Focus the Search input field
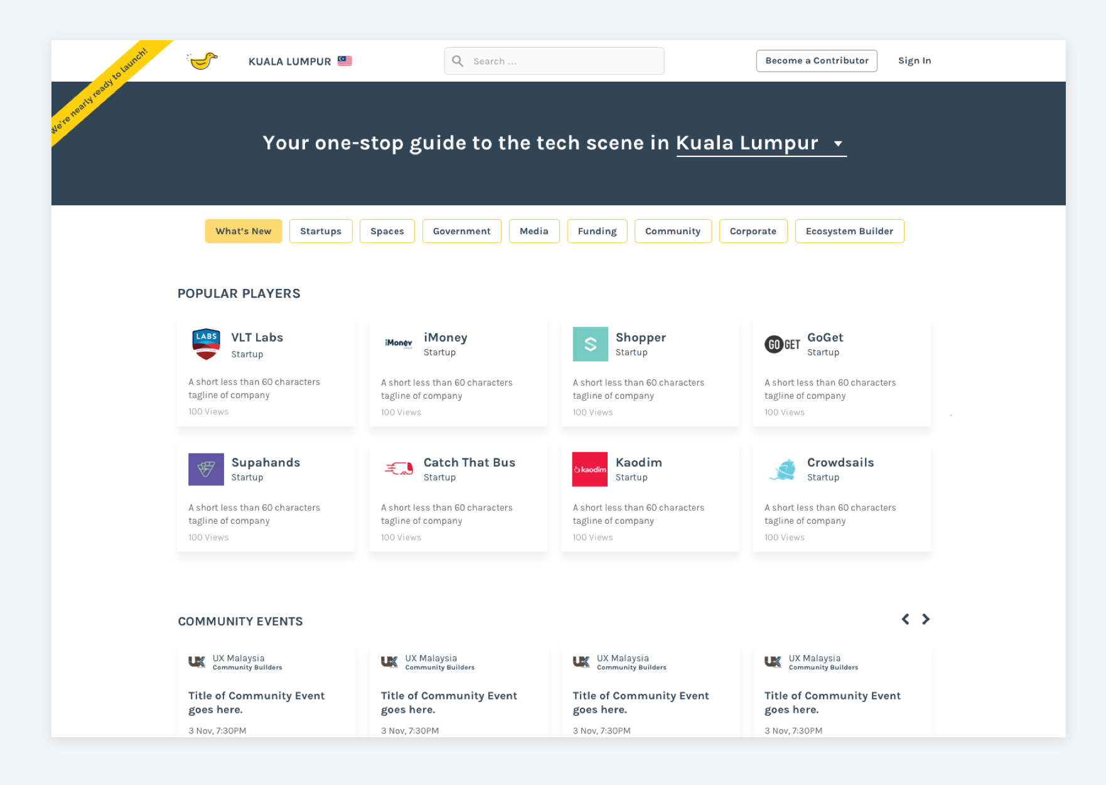 click(x=554, y=61)
